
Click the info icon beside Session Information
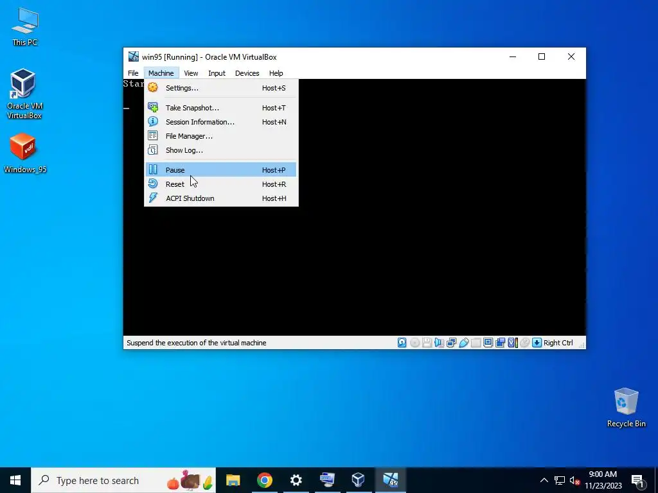pyautogui.click(x=153, y=121)
